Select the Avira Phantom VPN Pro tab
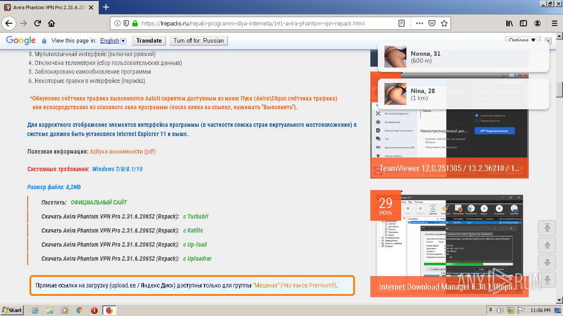 [48, 7]
